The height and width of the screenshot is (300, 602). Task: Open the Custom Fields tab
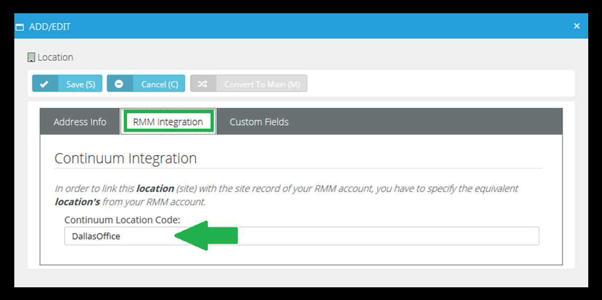[259, 122]
